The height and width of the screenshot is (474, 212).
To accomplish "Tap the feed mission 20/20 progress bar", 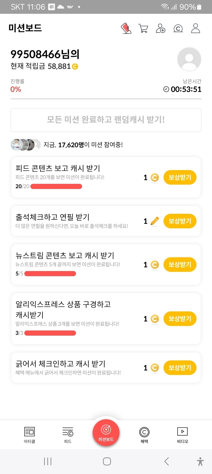I will pos(56,186).
